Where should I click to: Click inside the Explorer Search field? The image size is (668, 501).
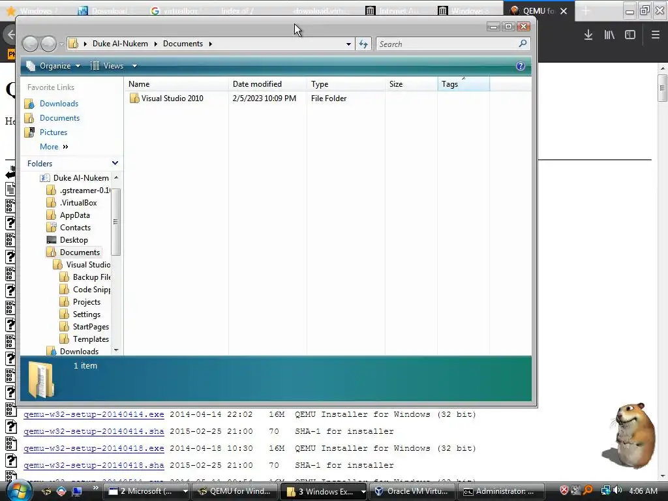click(448, 44)
